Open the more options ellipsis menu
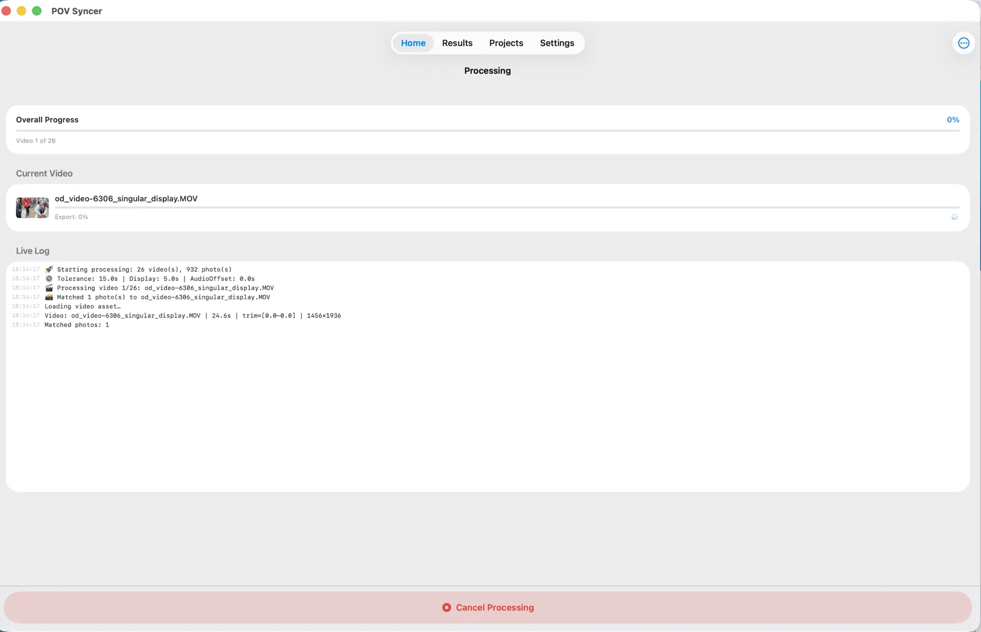This screenshot has height=632, width=981. pyautogui.click(x=963, y=43)
